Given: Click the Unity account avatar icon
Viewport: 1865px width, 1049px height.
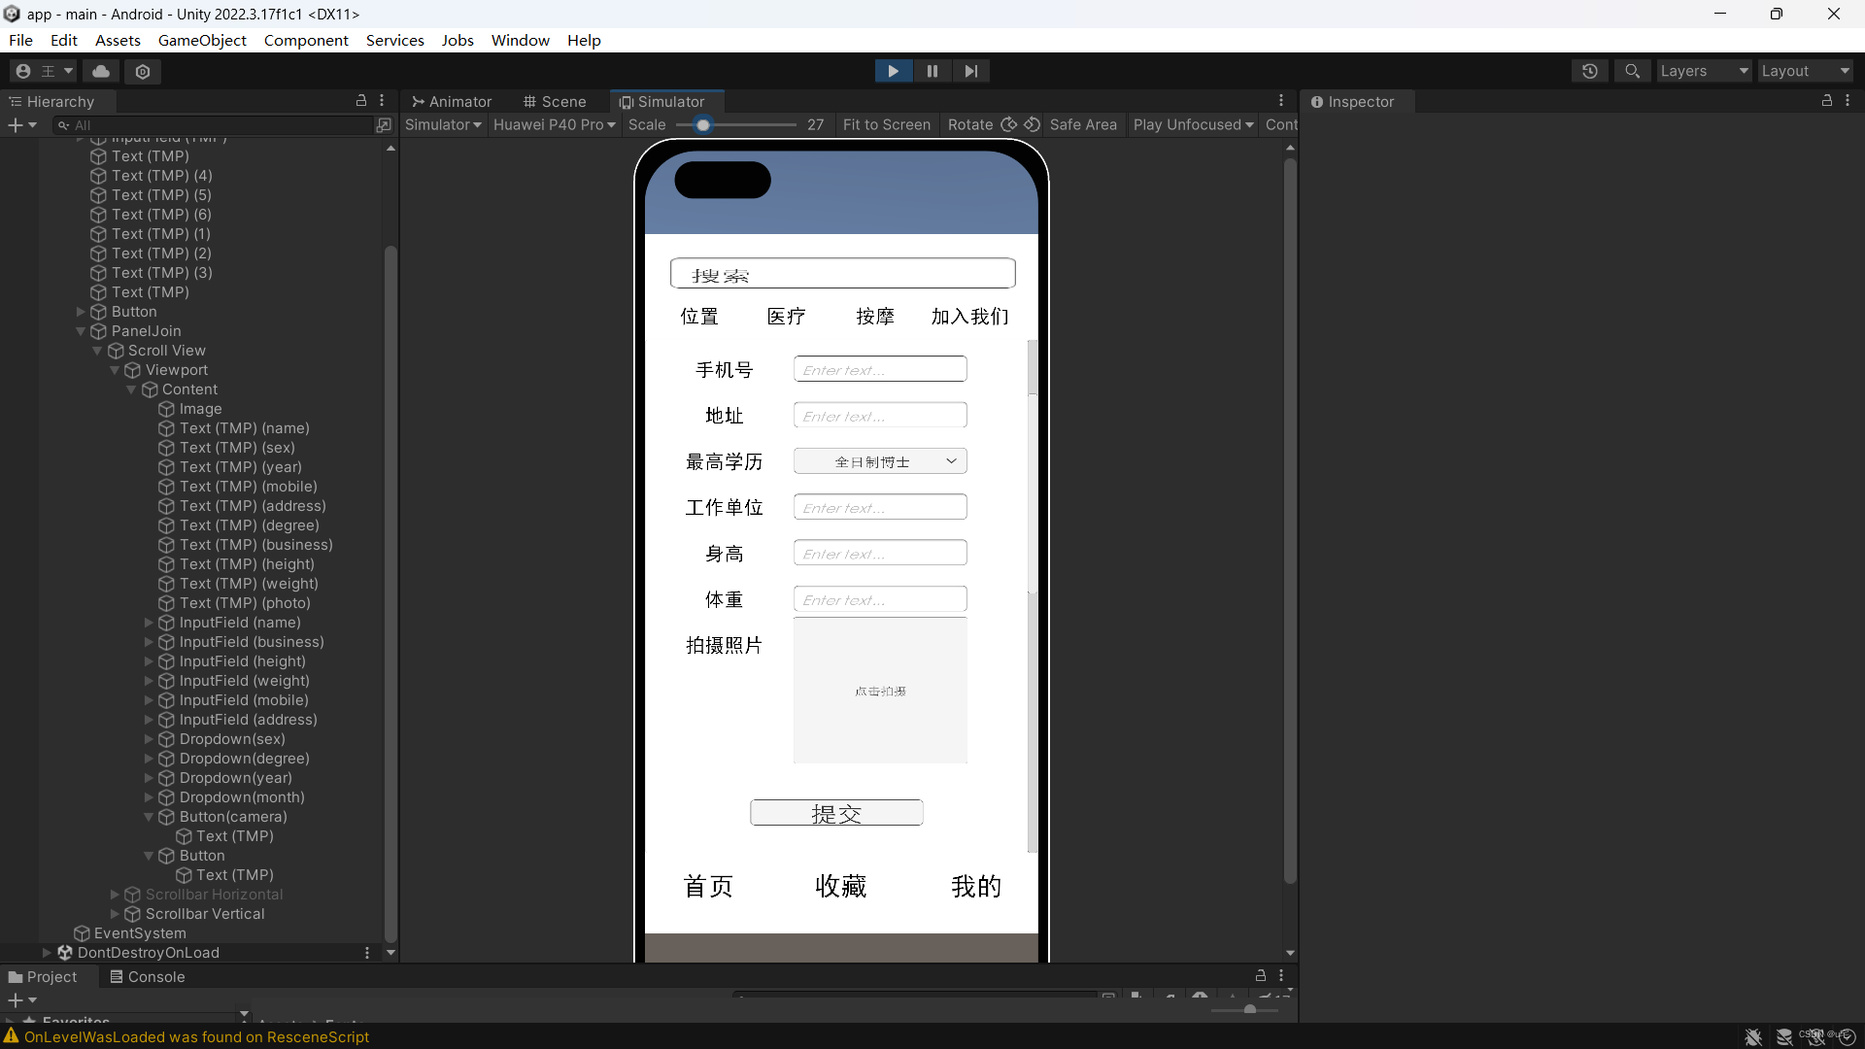Looking at the screenshot, I should click(x=21, y=71).
